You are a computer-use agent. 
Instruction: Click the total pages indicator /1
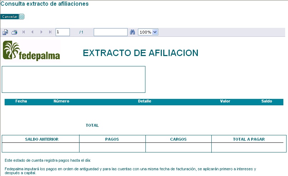[x=81, y=32]
